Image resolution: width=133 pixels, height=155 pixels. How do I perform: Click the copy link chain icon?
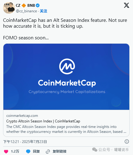48,151
